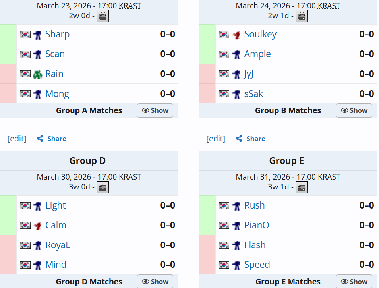Viewport: 379px width, 288px height.
Task: Show Group A Matches
Action: click(x=155, y=110)
